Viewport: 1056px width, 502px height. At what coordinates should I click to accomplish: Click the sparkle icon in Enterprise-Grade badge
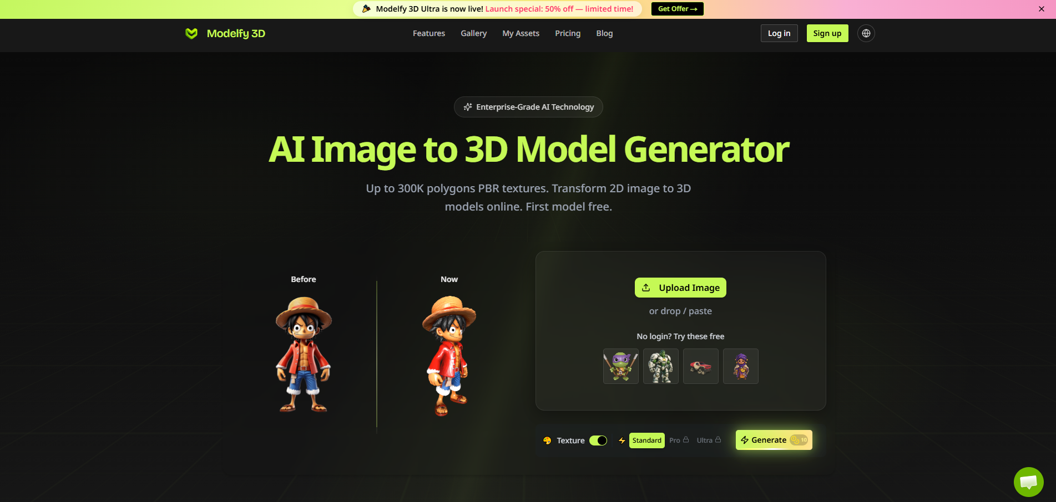point(468,107)
